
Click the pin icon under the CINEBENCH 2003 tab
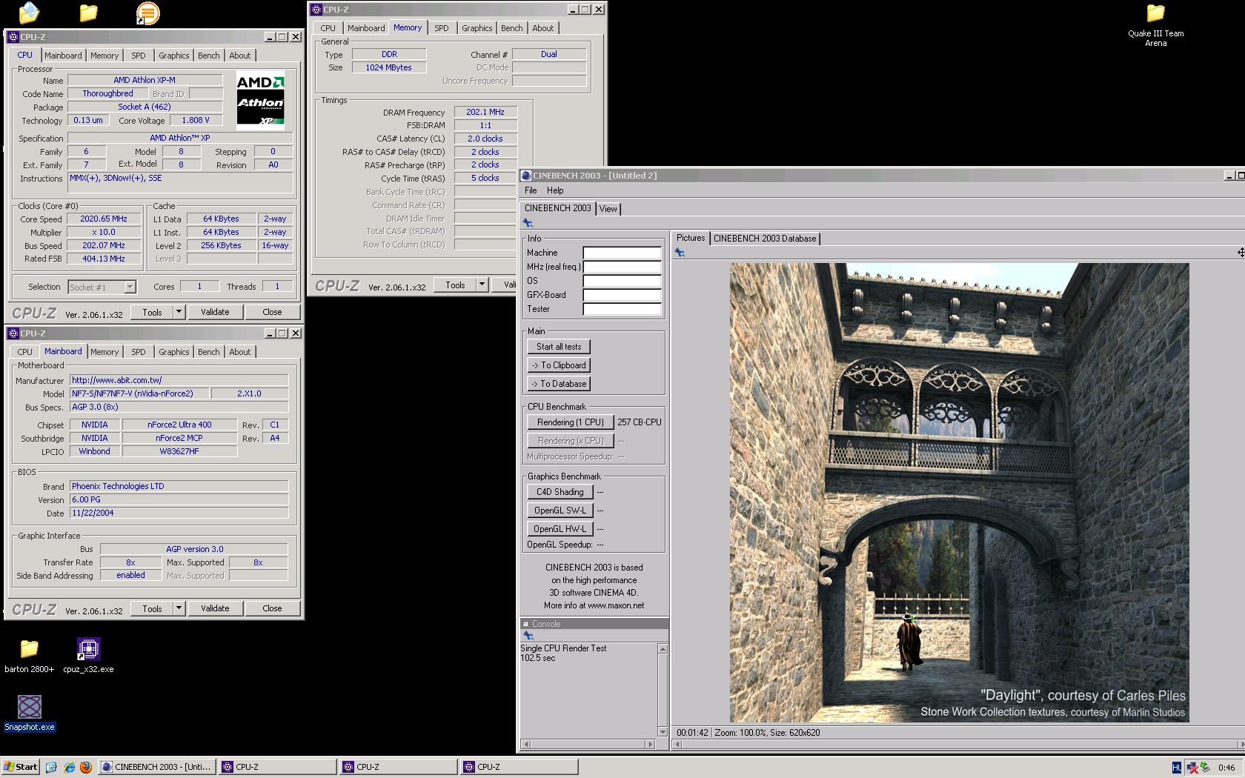pyautogui.click(x=528, y=223)
